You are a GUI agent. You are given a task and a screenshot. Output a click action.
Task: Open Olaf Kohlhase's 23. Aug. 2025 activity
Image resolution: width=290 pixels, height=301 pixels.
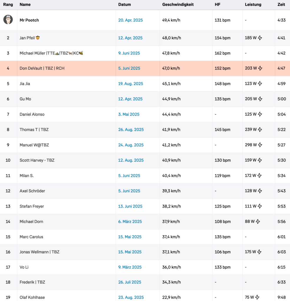pyautogui.click(x=131, y=297)
